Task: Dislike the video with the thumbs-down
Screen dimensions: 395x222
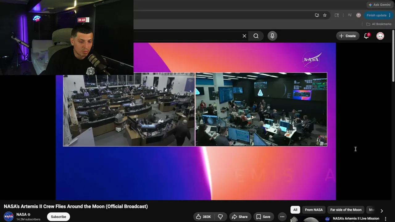Action: [x=220, y=217]
